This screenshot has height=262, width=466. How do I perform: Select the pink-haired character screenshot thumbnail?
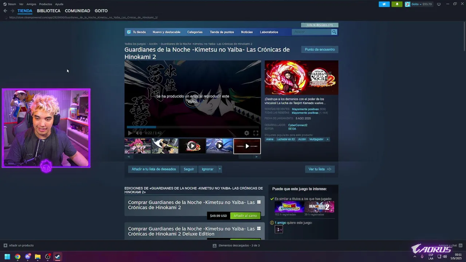click(x=138, y=146)
